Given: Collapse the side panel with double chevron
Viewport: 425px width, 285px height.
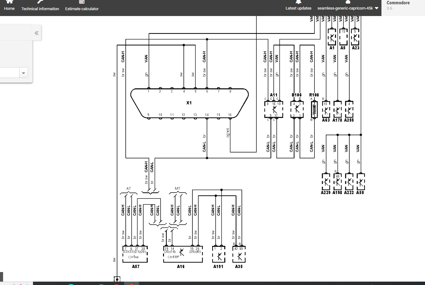Looking at the screenshot, I should pyautogui.click(x=36, y=33).
